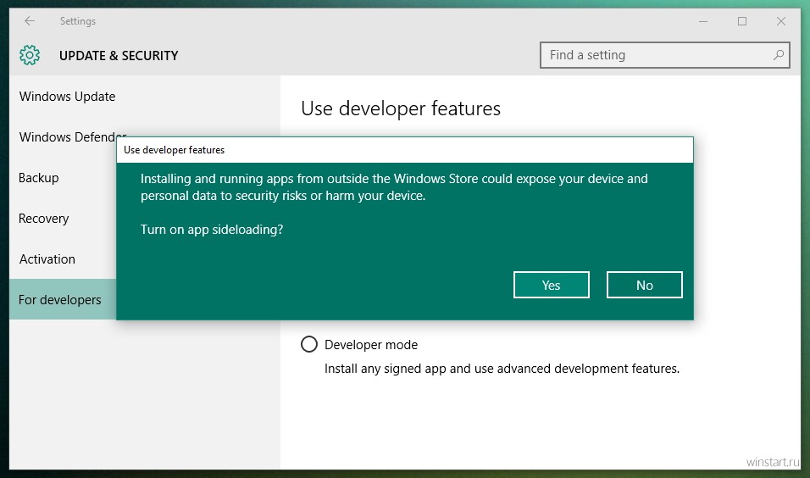Click the Install any signed app description
Image resolution: width=810 pixels, height=478 pixels.
click(x=502, y=369)
